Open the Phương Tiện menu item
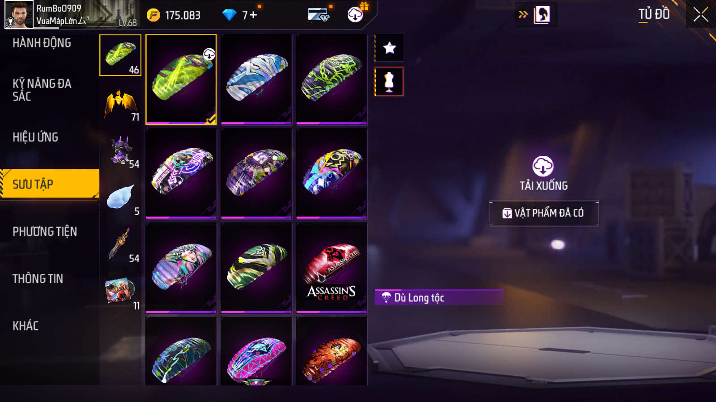Image resolution: width=716 pixels, height=402 pixels. (45, 231)
